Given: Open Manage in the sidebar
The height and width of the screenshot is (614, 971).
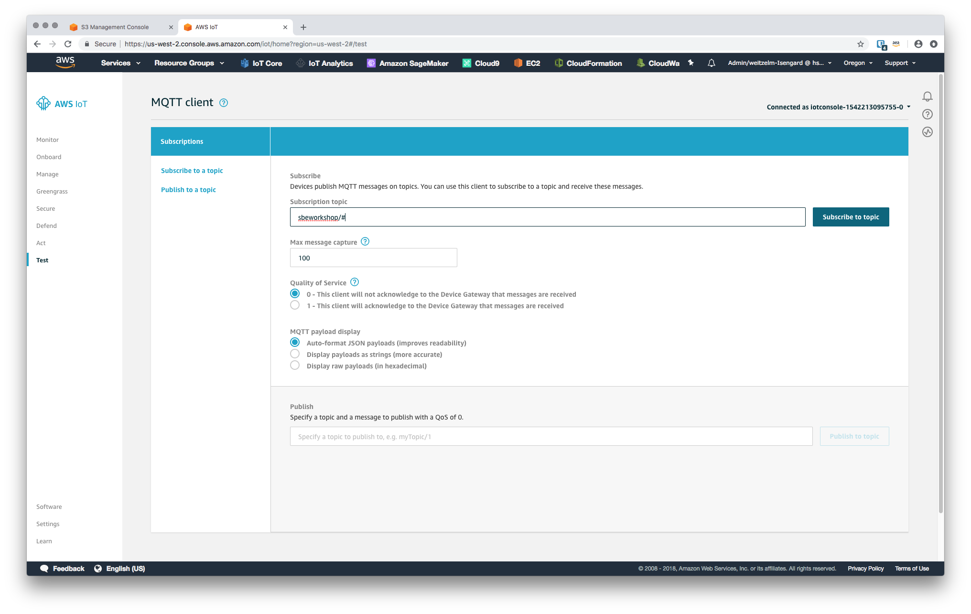Looking at the screenshot, I should (x=47, y=174).
